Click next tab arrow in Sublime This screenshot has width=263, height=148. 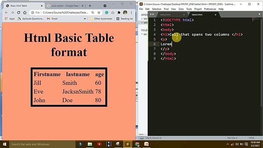click(x=153, y=14)
